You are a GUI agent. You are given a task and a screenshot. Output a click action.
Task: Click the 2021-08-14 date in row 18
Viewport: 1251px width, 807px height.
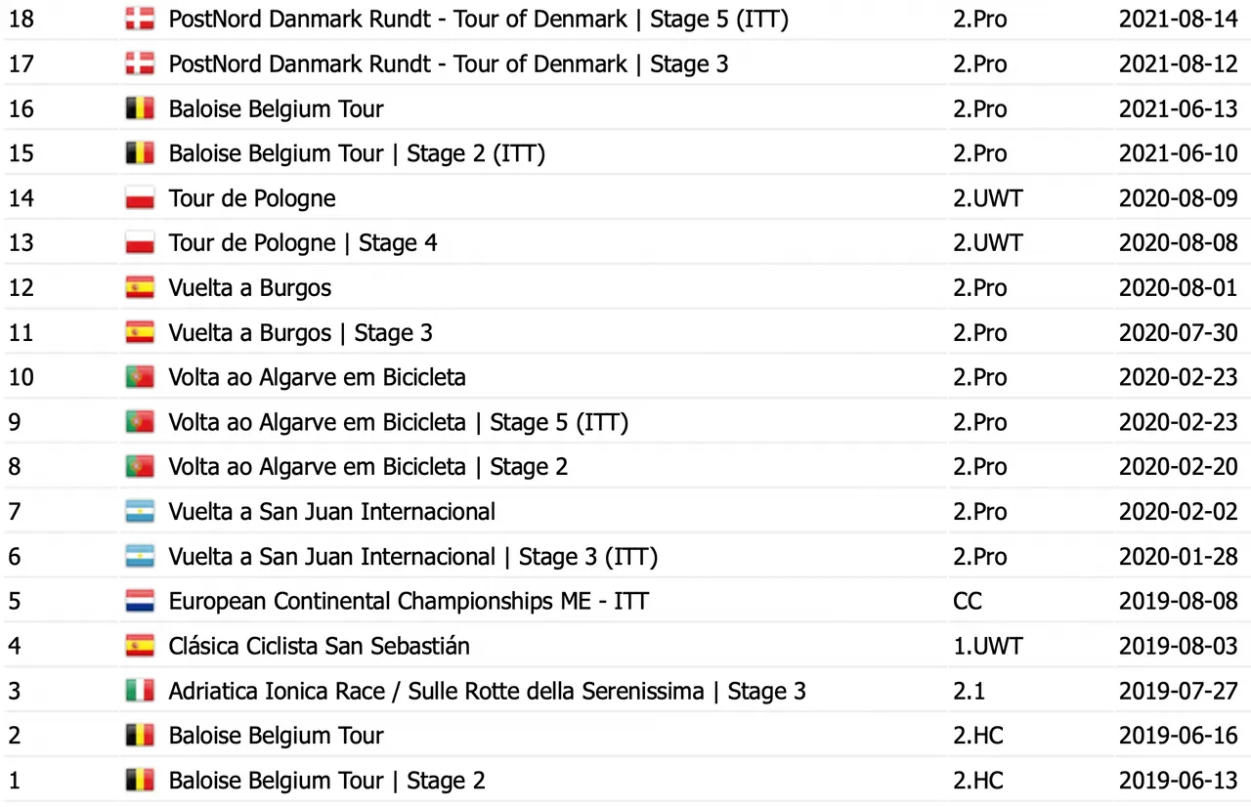pyautogui.click(x=1179, y=19)
